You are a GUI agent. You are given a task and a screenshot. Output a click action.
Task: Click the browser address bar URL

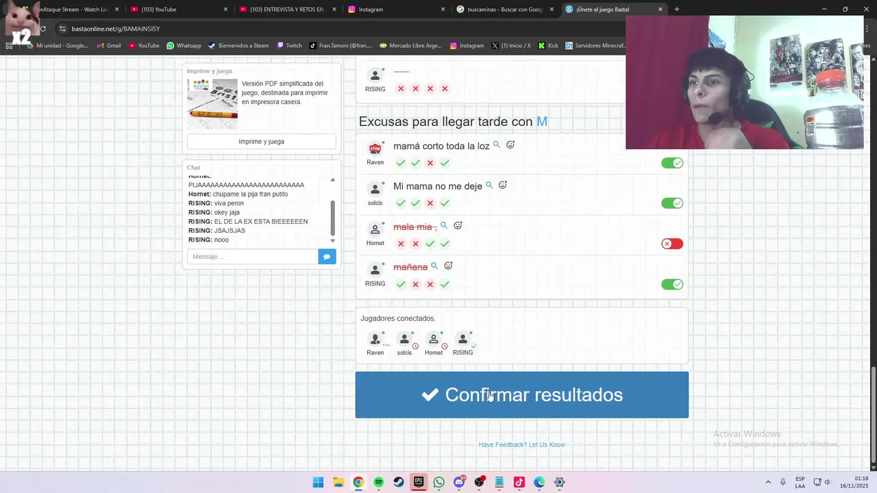pos(116,29)
